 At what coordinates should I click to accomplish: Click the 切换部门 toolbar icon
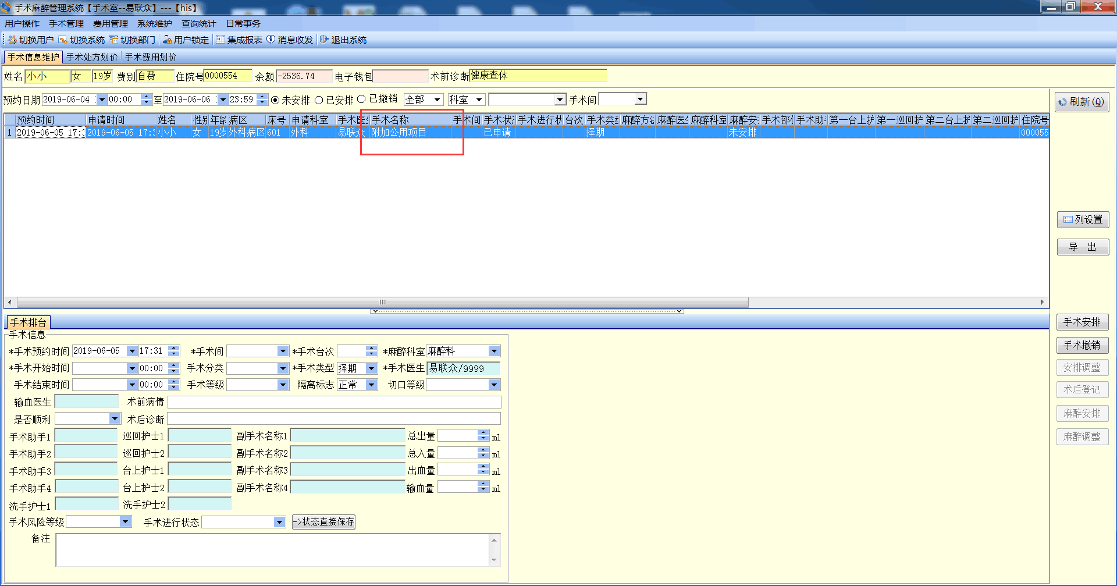pos(113,40)
